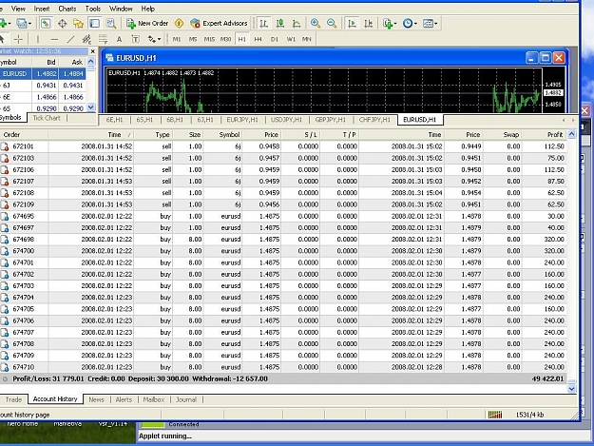Image resolution: width=594 pixels, height=446 pixels.
Task: Zoom out of the chart
Action: click(x=332, y=24)
